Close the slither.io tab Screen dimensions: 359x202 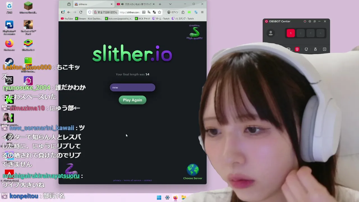click(112, 4)
